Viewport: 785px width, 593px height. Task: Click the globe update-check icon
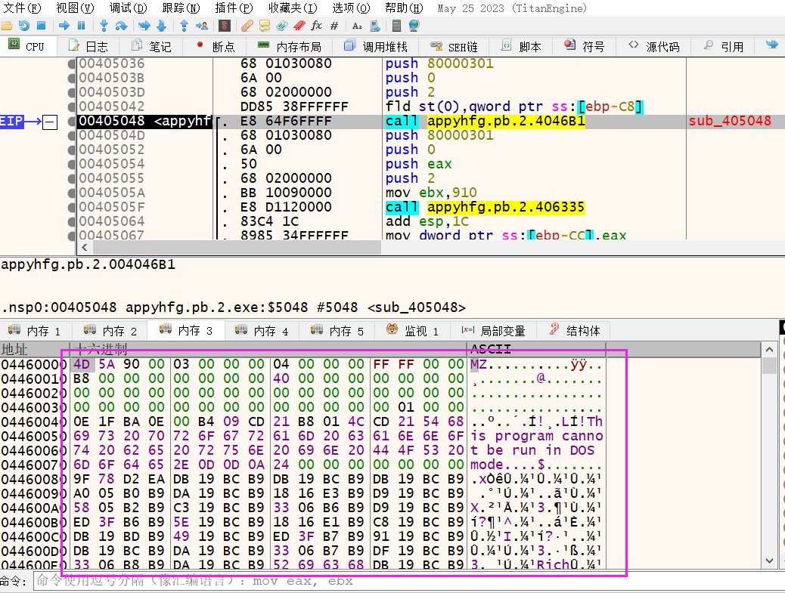[x=414, y=26]
